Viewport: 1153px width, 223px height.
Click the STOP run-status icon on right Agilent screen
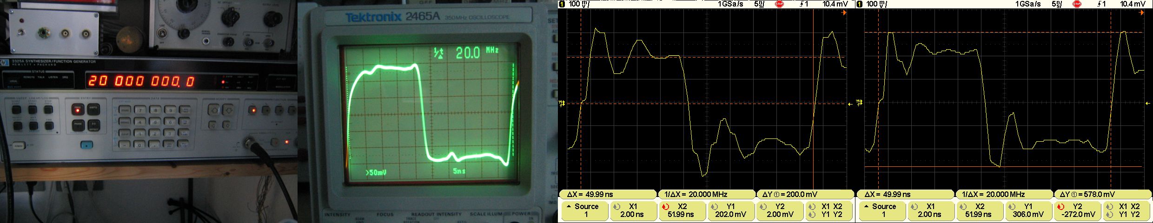coord(1077,4)
